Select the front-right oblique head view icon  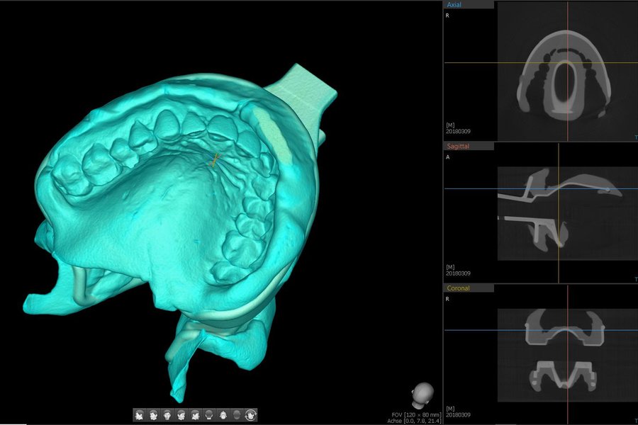coord(181,415)
